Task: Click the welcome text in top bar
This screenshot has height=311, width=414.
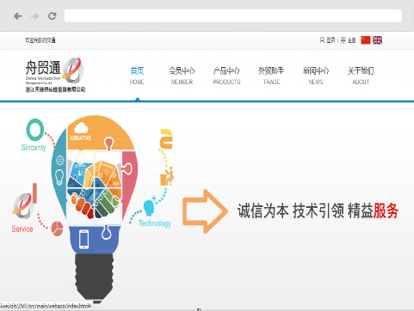Action: 40,40
